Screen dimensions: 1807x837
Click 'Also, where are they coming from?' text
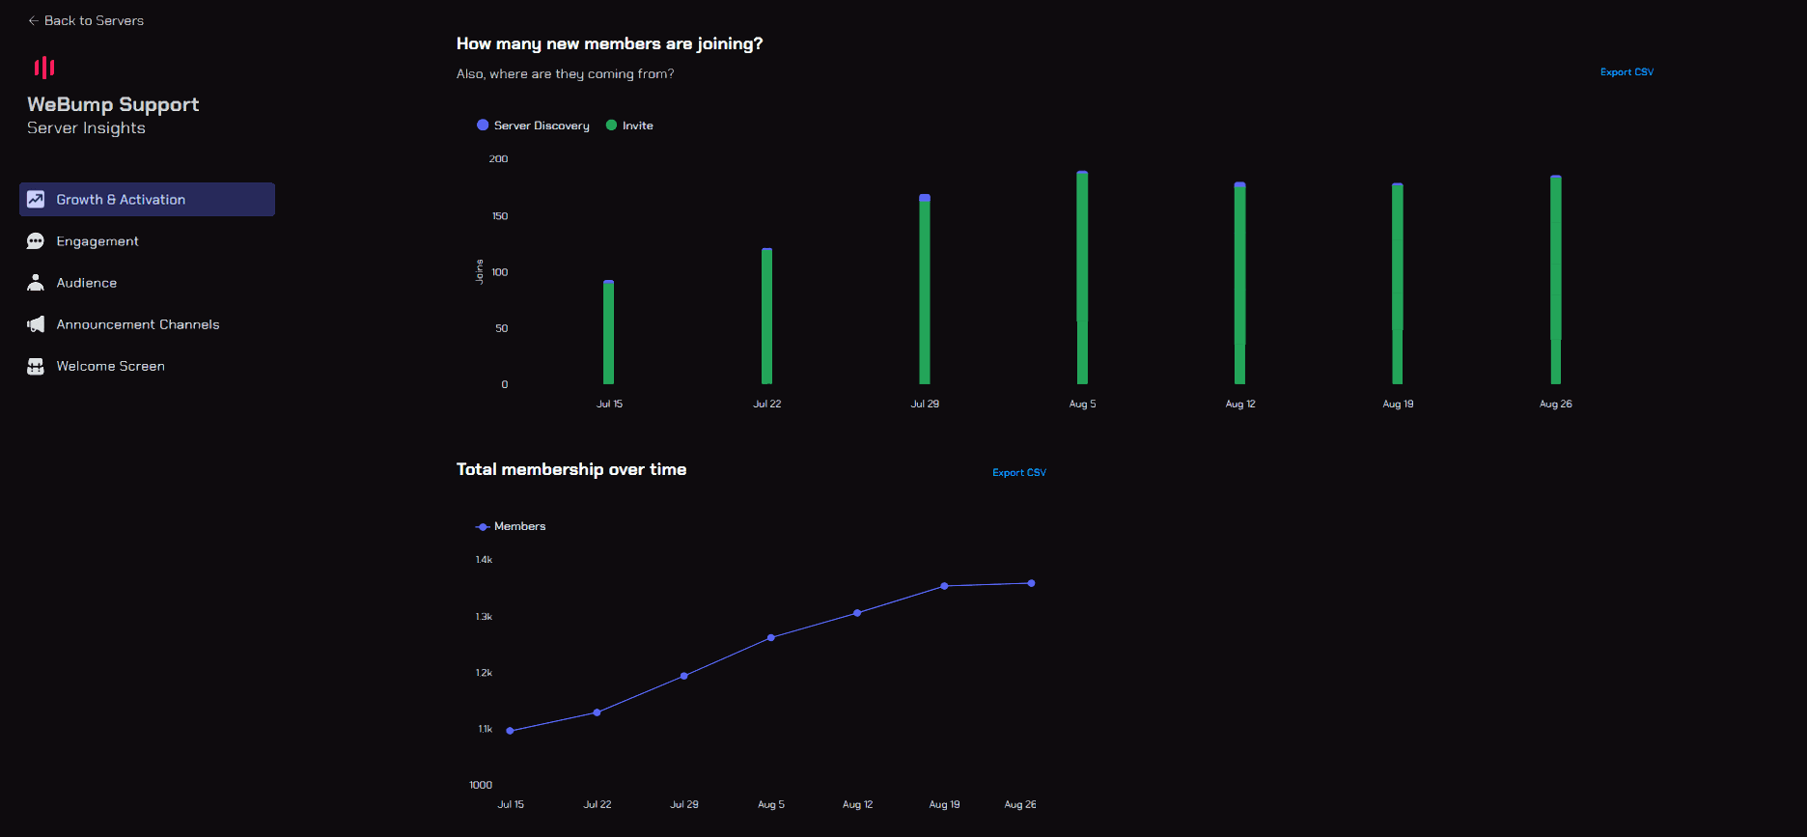(x=565, y=74)
